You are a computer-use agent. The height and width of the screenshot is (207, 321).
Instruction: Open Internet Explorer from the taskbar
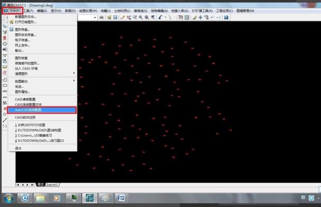point(24,199)
